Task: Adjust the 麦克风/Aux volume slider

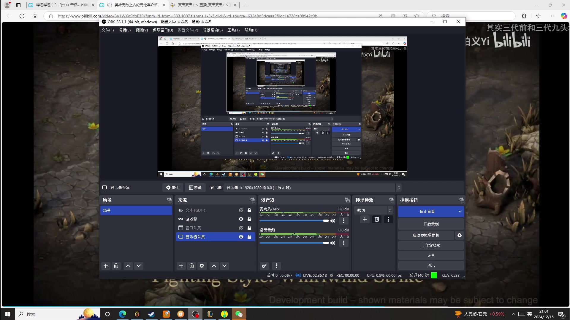Action: click(x=294, y=221)
